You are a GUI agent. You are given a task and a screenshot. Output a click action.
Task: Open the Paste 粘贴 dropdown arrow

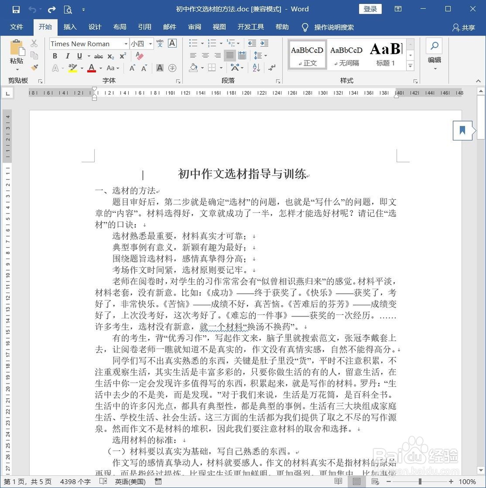click(x=17, y=69)
